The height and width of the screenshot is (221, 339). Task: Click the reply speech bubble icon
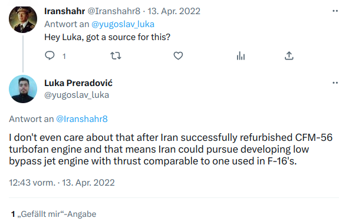pyautogui.click(x=50, y=55)
